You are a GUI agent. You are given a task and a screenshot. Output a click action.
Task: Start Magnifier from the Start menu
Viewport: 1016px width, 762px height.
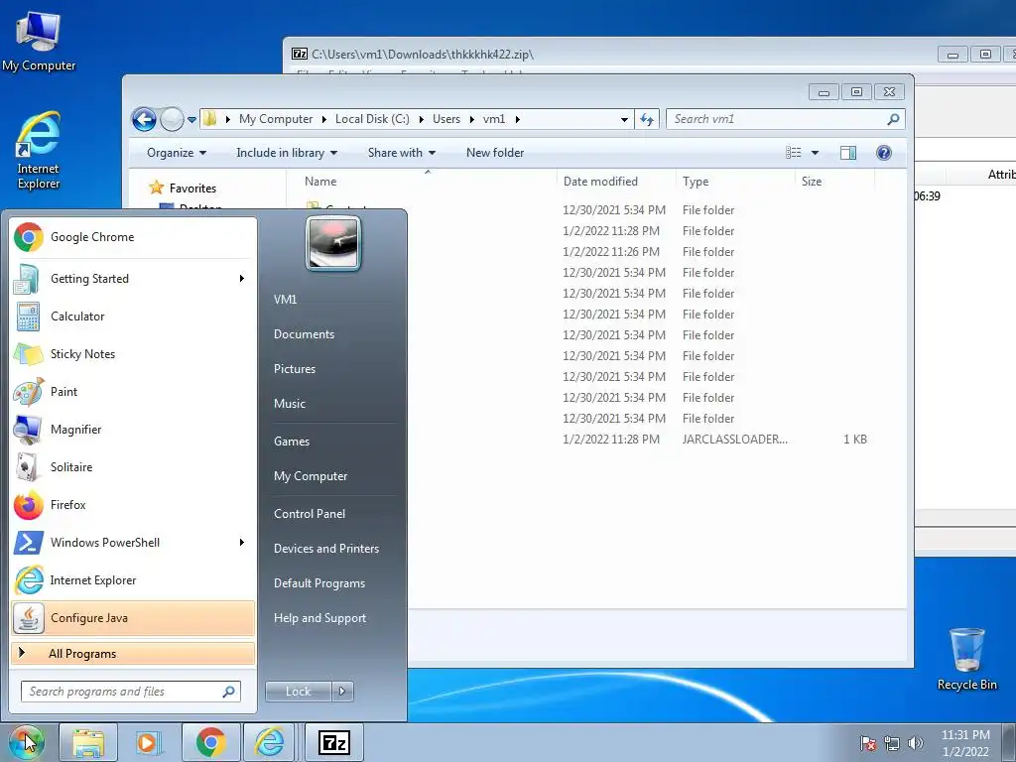133,429
